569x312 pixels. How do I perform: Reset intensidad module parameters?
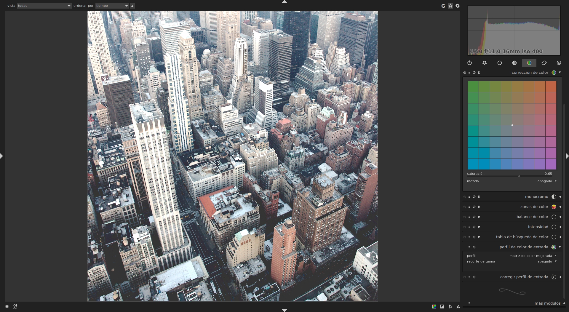click(x=474, y=227)
